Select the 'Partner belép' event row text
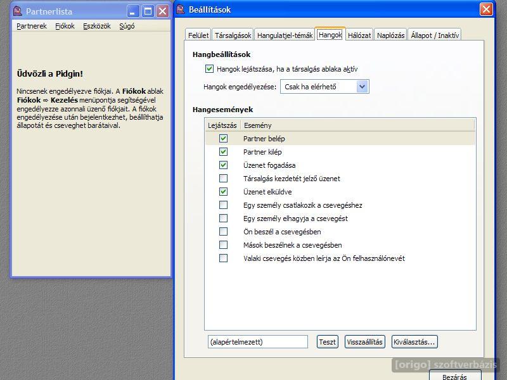This screenshot has height=380, width=507. click(264, 139)
